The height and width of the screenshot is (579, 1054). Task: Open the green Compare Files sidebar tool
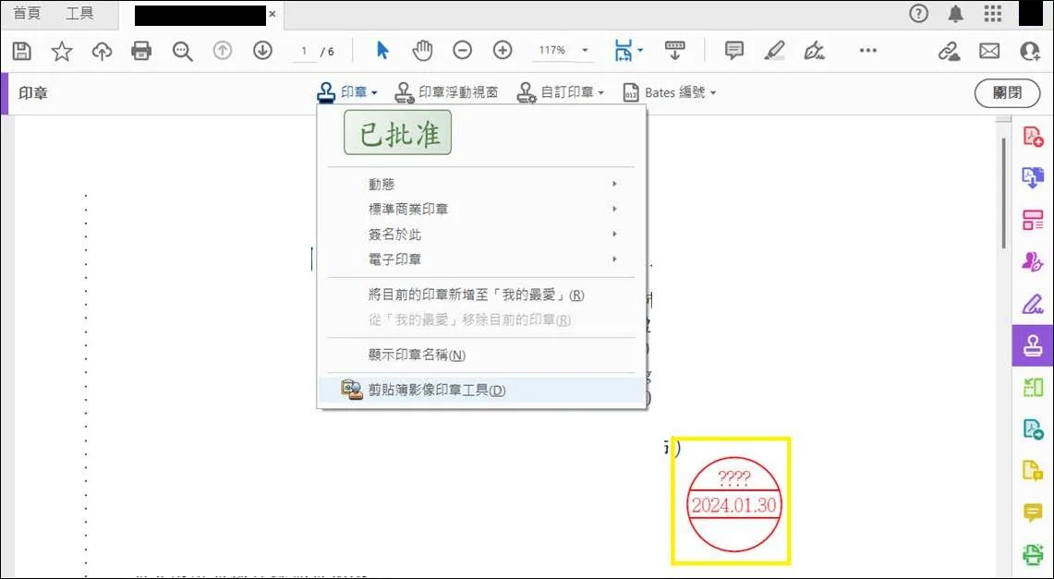[x=1033, y=388]
